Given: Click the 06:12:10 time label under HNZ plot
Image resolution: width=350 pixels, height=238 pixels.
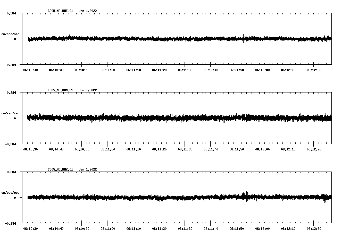Looking at the screenshot, I should tap(288, 229).
